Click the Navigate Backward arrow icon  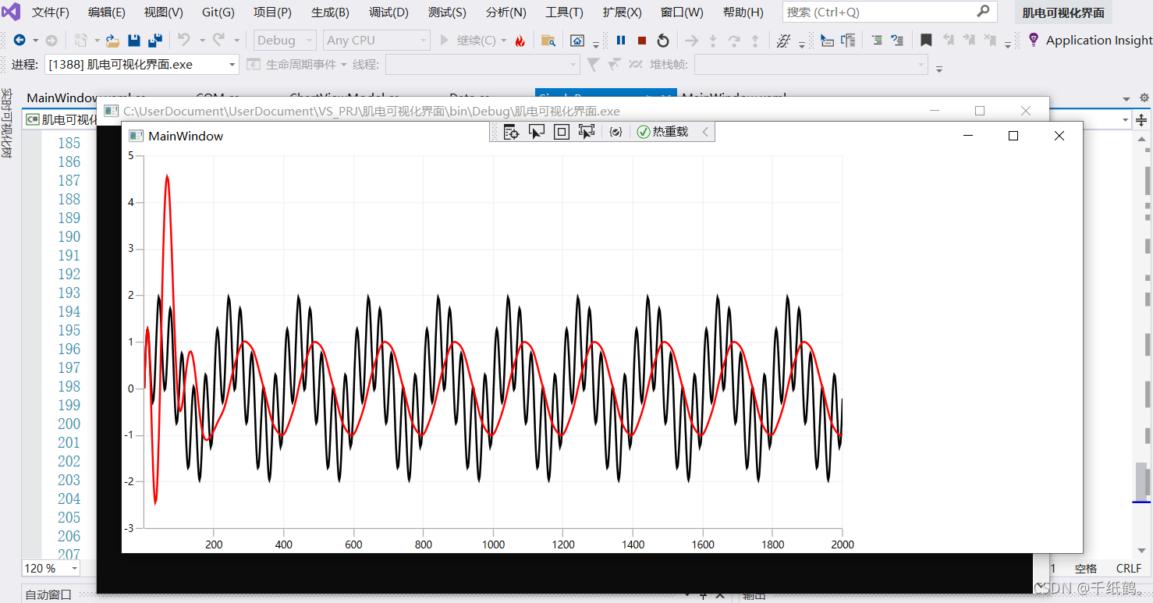click(x=20, y=41)
